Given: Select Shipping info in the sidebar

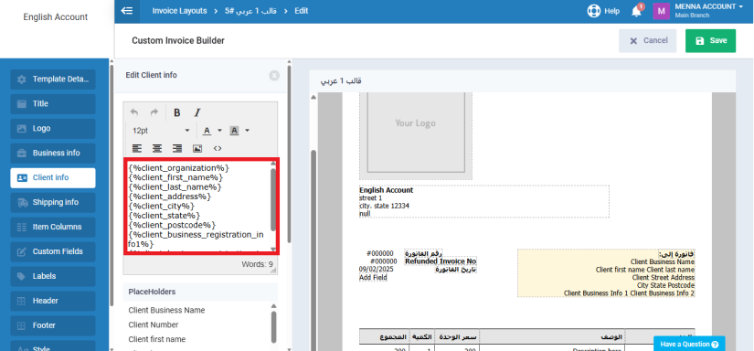Looking at the screenshot, I should 53,202.
